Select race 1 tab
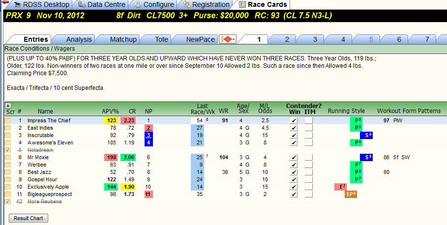Screen dimensions: 447x225 coord(259,39)
